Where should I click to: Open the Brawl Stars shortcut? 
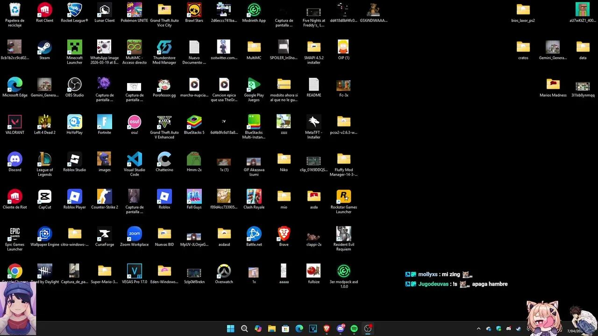(194, 13)
